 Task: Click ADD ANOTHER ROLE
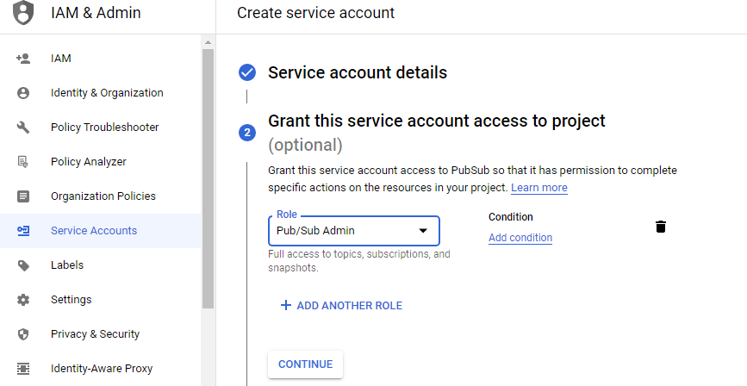click(341, 306)
